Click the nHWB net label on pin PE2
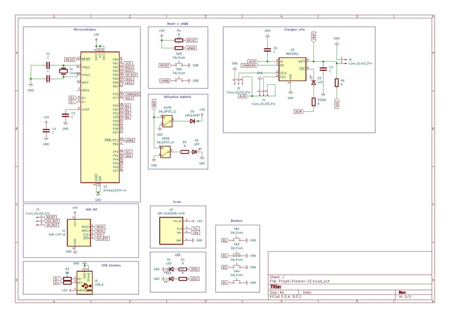This screenshot has height=318, width=450. (x=129, y=140)
